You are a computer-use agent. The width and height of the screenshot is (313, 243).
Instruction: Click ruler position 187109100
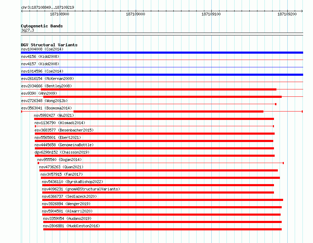click(211, 14)
